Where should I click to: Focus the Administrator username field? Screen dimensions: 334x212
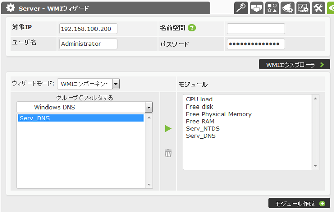point(88,44)
